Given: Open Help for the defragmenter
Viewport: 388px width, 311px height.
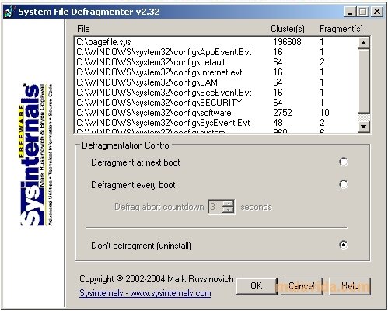Looking at the screenshot, I should 350,286.
